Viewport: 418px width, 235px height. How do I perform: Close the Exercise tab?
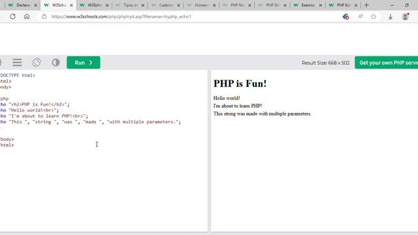(x=321, y=5)
